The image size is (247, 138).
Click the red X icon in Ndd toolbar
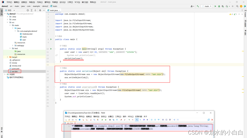coord(212,120)
